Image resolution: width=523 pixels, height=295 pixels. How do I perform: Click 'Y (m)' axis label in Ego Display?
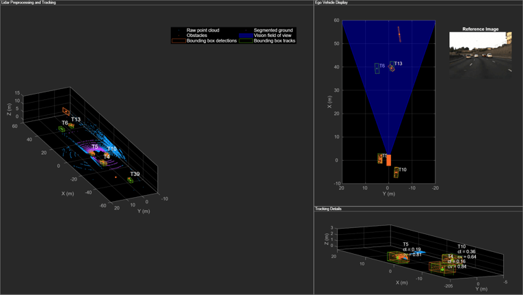[x=388, y=194]
